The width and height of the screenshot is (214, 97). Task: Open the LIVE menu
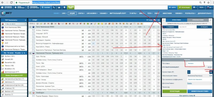coord(64,14)
